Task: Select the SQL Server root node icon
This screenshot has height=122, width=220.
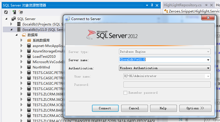Action: [14, 19]
